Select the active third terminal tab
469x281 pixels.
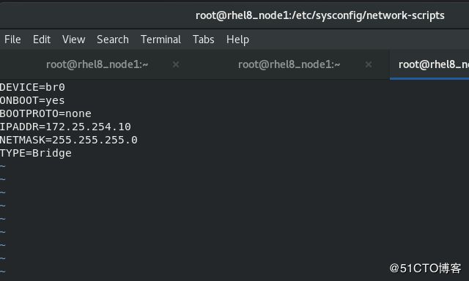click(x=429, y=64)
